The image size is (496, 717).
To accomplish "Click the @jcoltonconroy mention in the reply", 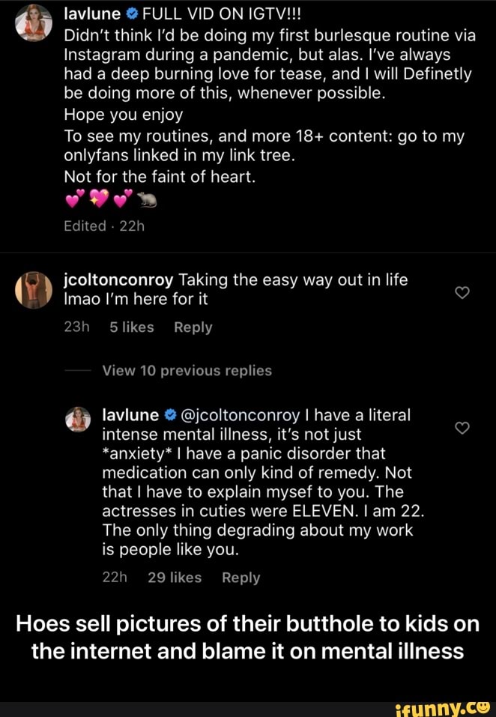I will 241,414.
